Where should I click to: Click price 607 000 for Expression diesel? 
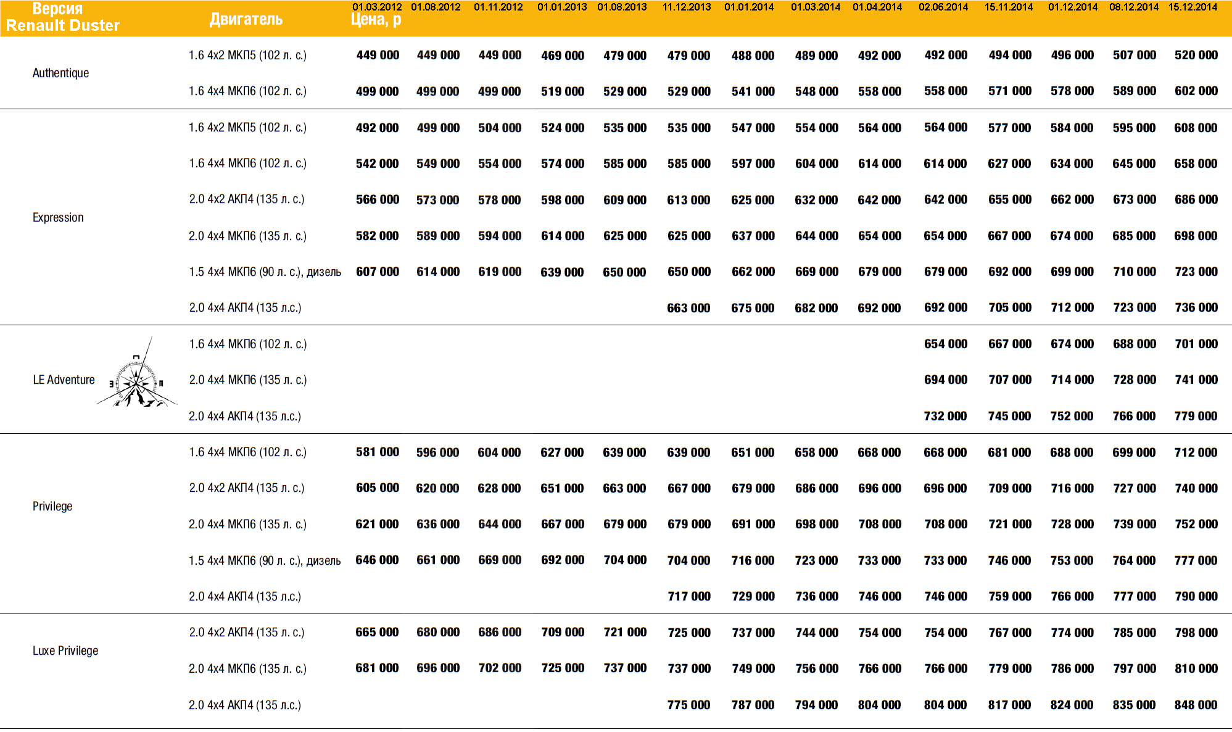[378, 272]
